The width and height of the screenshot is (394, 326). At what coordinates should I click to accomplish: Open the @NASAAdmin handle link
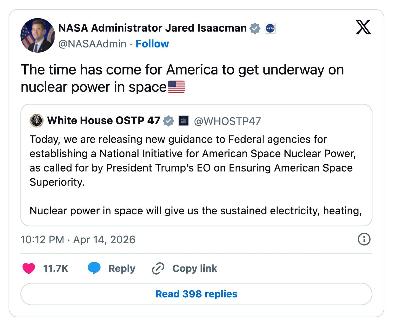pyautogui.click(x=92, y=44)
